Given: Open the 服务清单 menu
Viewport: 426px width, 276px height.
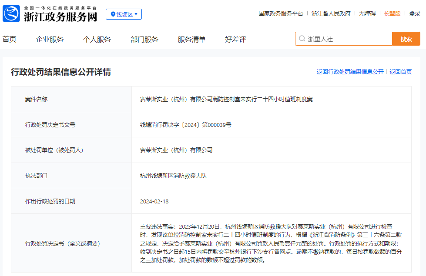Looking at the screenshot, I should click(x=191, y=40).
